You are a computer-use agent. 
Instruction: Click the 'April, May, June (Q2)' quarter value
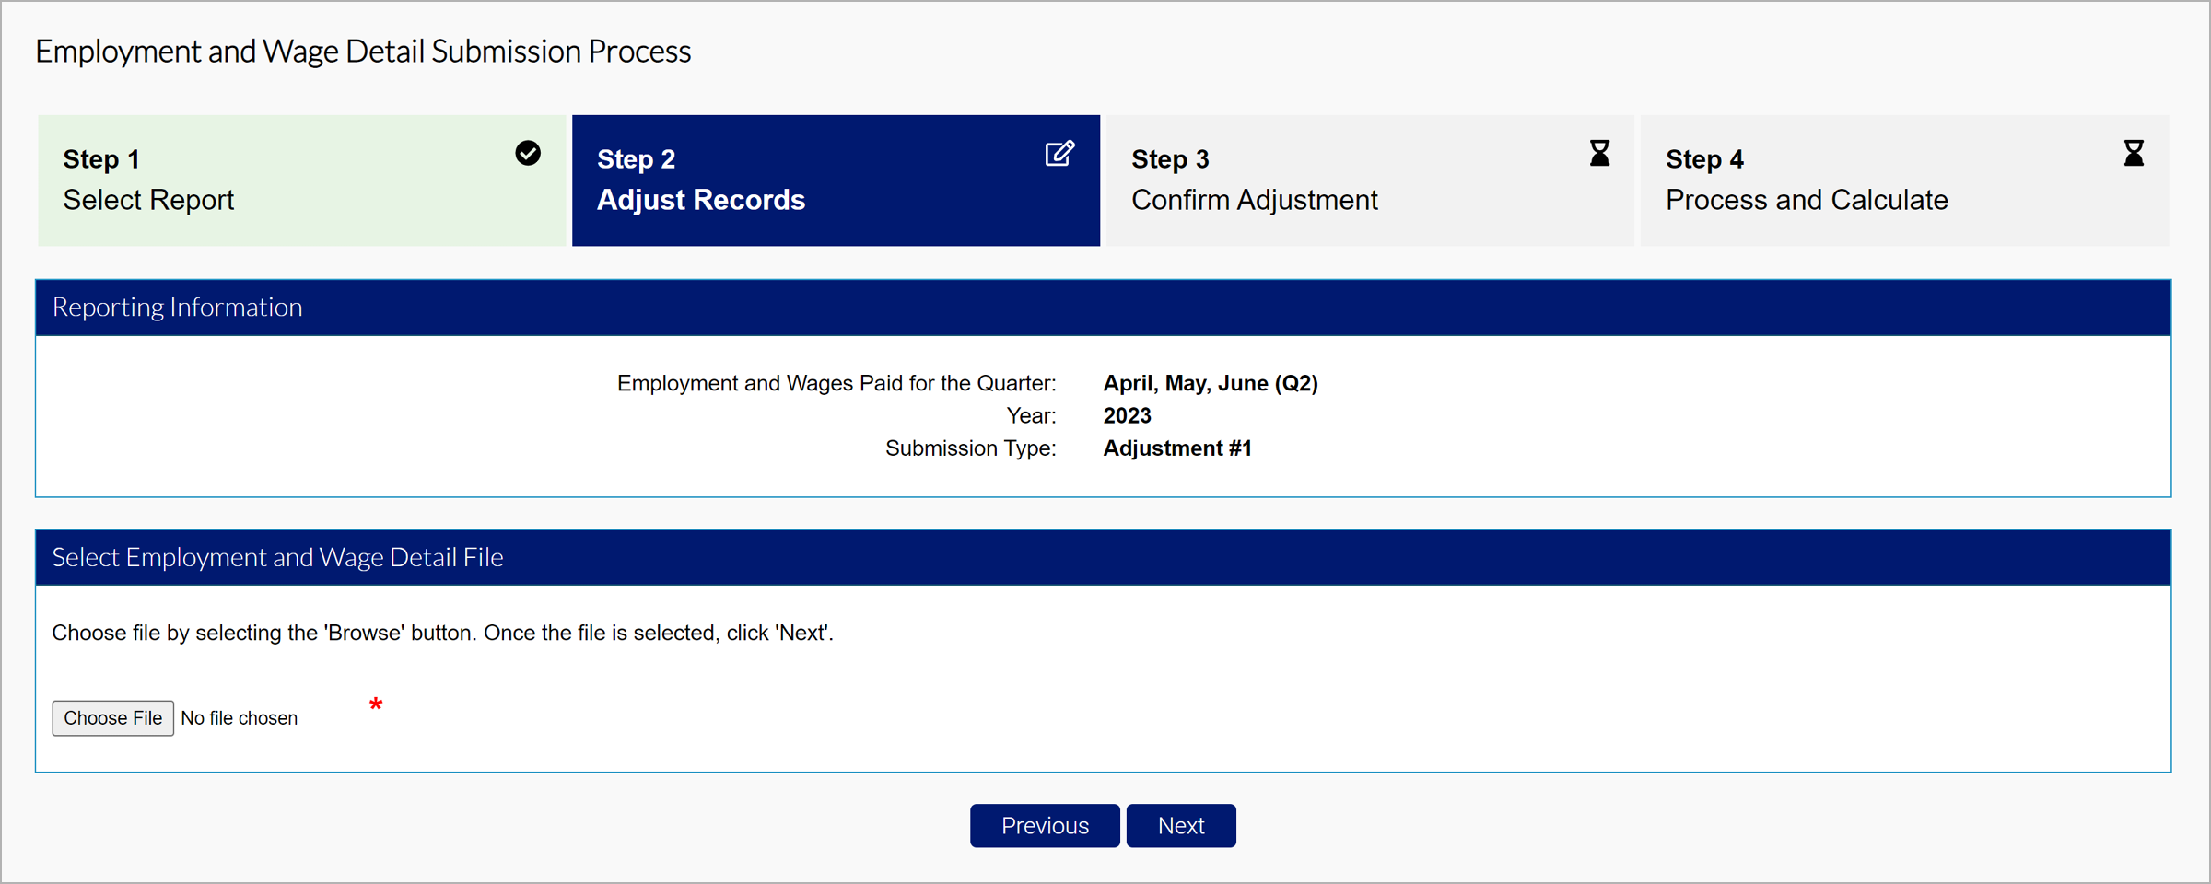(1211, 383)
